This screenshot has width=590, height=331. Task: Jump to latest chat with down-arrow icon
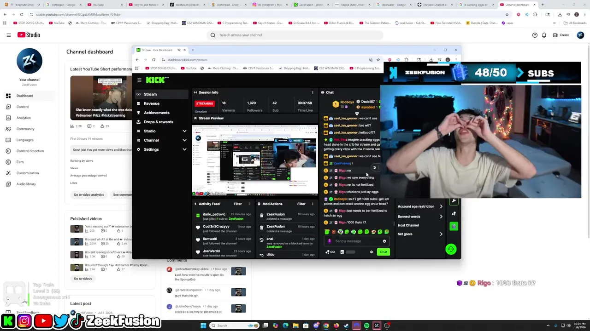point(357,113)
